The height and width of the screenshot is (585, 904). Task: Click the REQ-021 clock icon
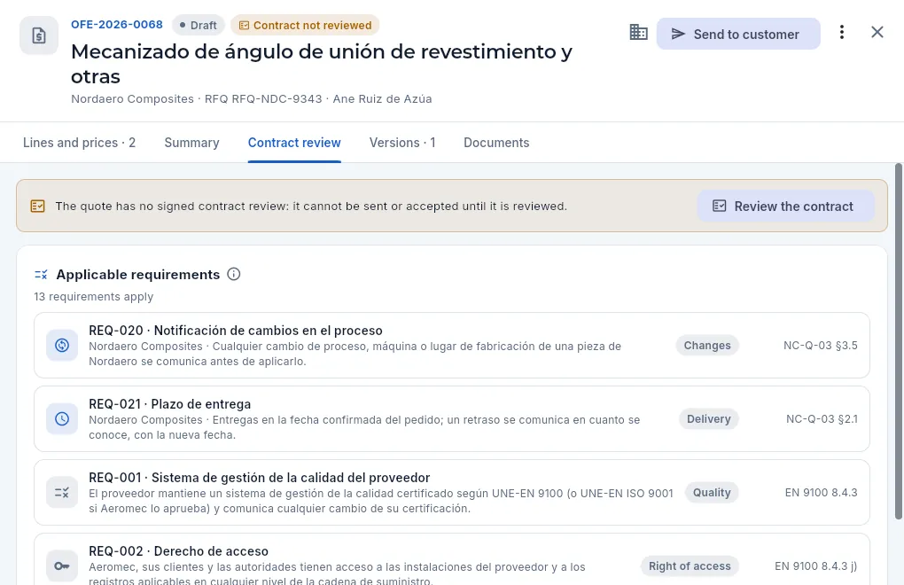[62, 419]
